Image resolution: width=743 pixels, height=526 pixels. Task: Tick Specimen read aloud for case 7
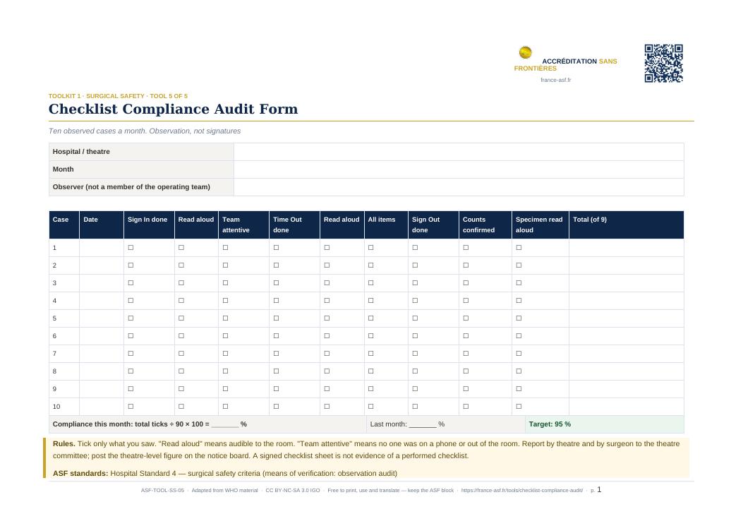[519, 353]
